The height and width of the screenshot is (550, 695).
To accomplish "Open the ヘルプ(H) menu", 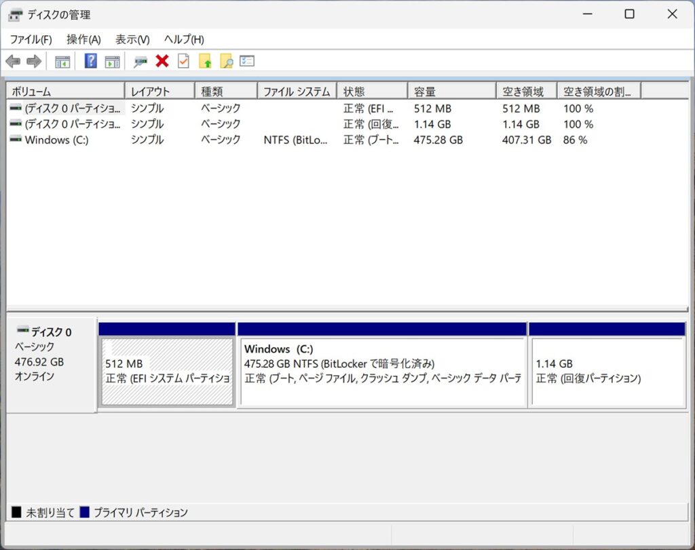I will click(x=184, y=39).
